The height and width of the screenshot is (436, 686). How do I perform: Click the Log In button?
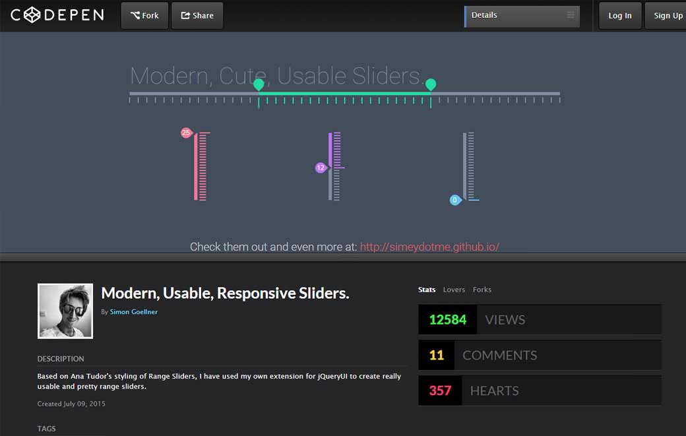619,15
